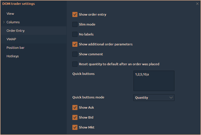Go to Order Entry settings
Viewport: 201px width, 135px height.
[x=15, y=31]
